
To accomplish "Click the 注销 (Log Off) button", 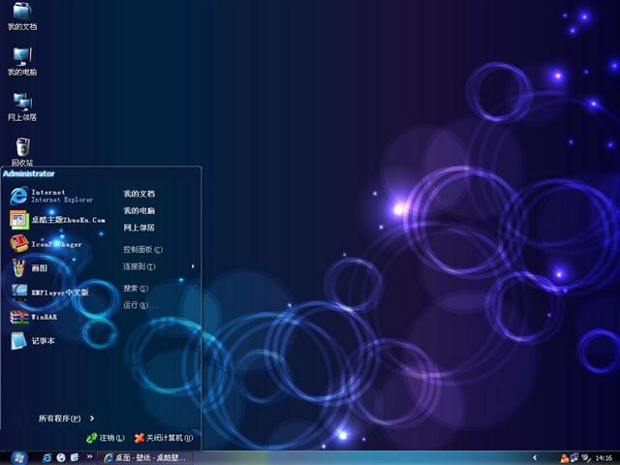I will (107, 438).
